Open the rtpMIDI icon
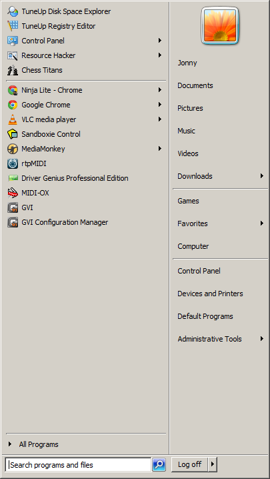This screenshot has width=270, height=479. [13, 163]
